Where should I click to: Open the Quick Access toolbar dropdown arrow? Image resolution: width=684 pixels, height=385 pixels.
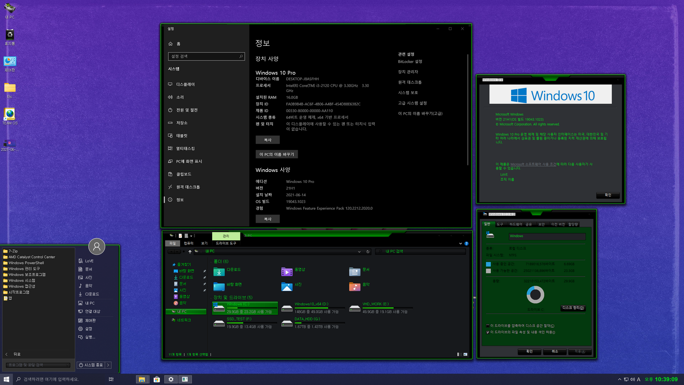(x=191, y=236)
